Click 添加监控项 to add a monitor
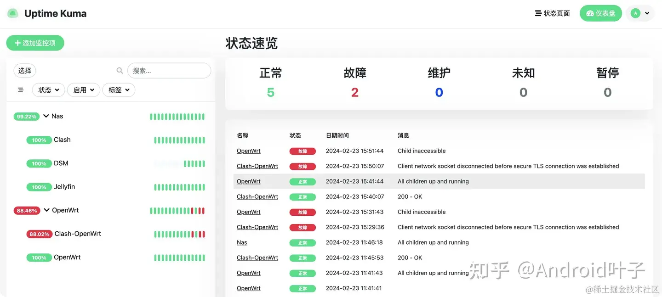 pos(35,43)
